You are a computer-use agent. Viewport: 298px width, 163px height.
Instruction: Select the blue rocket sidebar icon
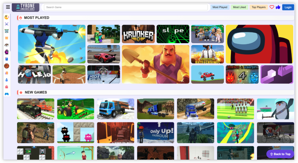(7, 80)
